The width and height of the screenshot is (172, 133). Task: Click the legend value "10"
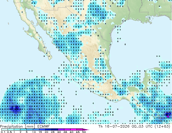[34, 132]
